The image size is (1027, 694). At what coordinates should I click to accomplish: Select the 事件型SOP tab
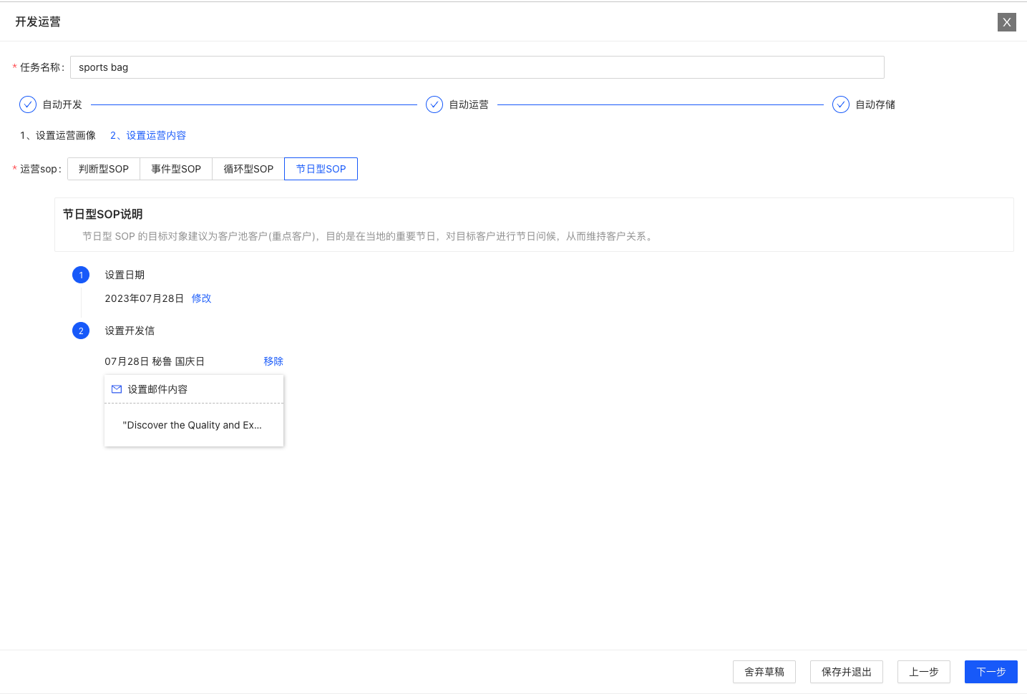(176, 169)
